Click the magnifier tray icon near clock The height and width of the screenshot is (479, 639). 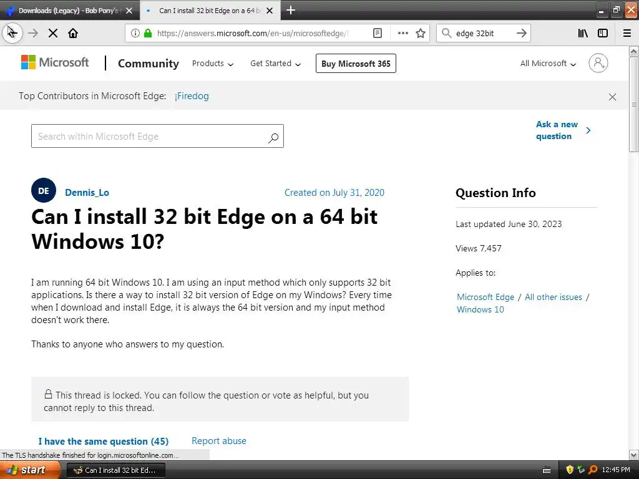pyautogui.click(x=593, y=470)
